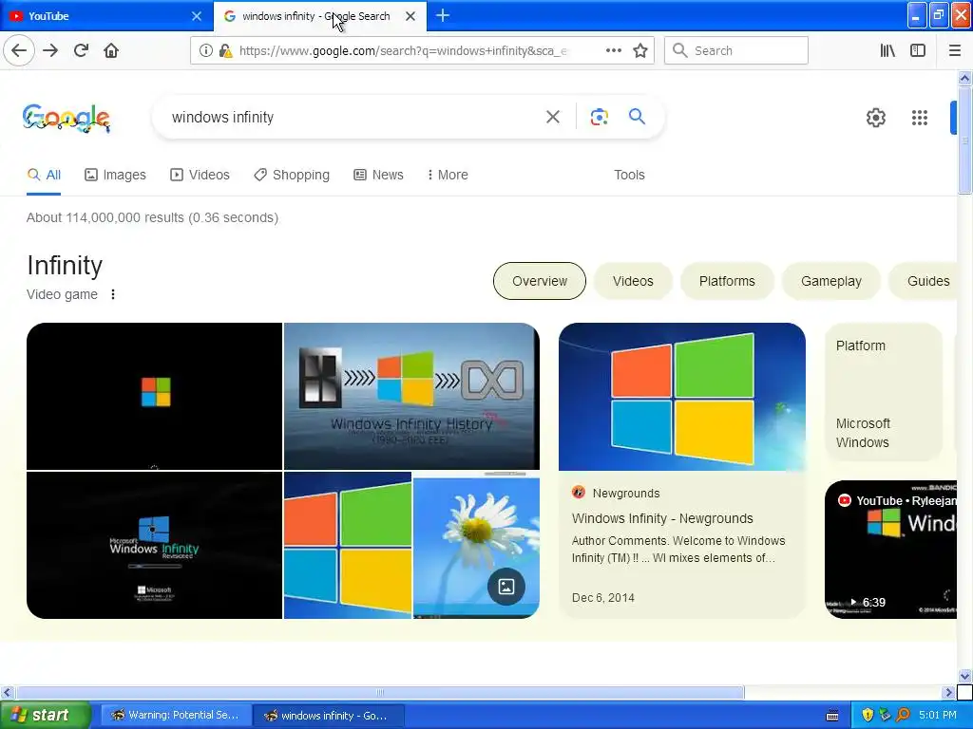
Task: Open search Tools options
Action: [629, 175]
